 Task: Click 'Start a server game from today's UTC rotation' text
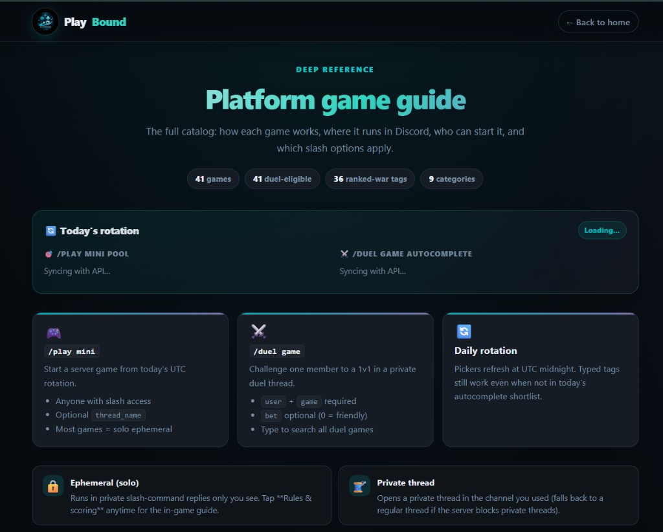pos(115,376)
